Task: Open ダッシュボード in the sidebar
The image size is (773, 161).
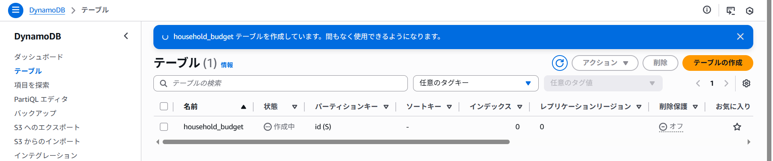Action: point(39,57)
